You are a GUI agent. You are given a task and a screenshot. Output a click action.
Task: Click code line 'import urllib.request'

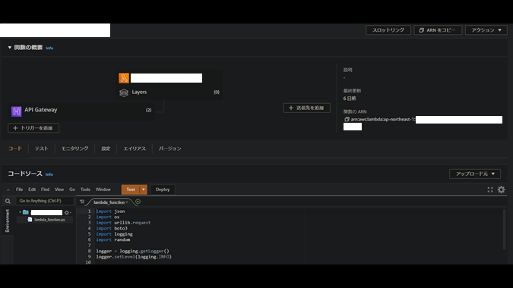pos(123,223)
